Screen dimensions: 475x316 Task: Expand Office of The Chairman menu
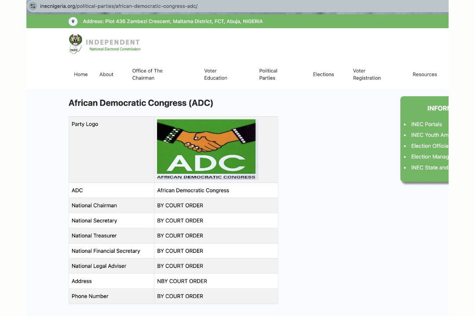147,75
